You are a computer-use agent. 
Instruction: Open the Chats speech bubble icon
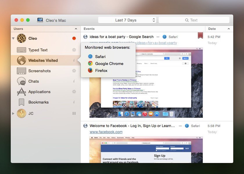tap(21, 81)
